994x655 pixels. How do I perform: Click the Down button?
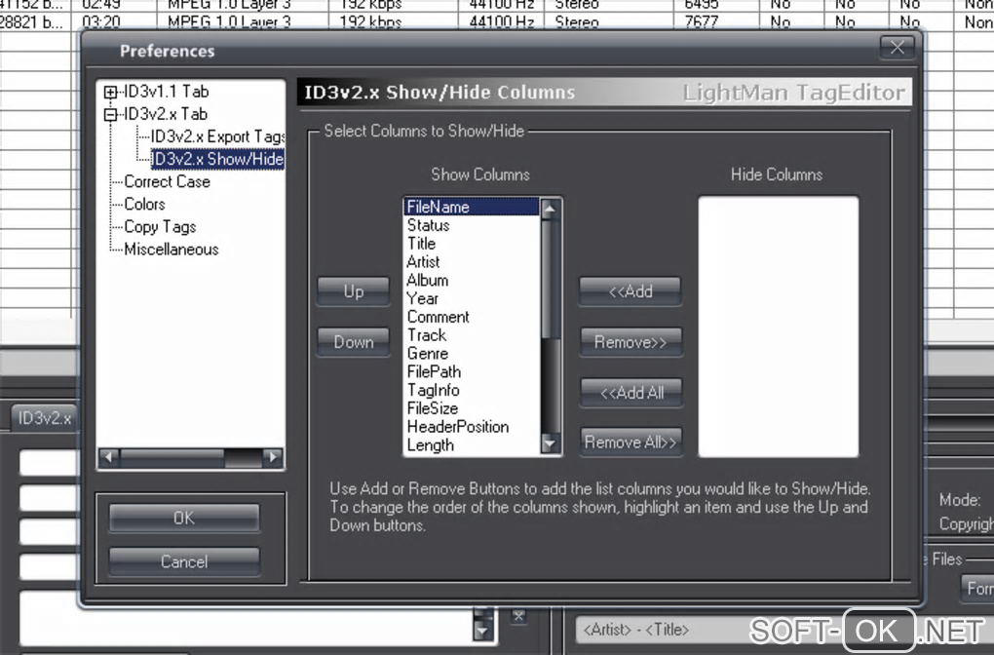(354, 342)
